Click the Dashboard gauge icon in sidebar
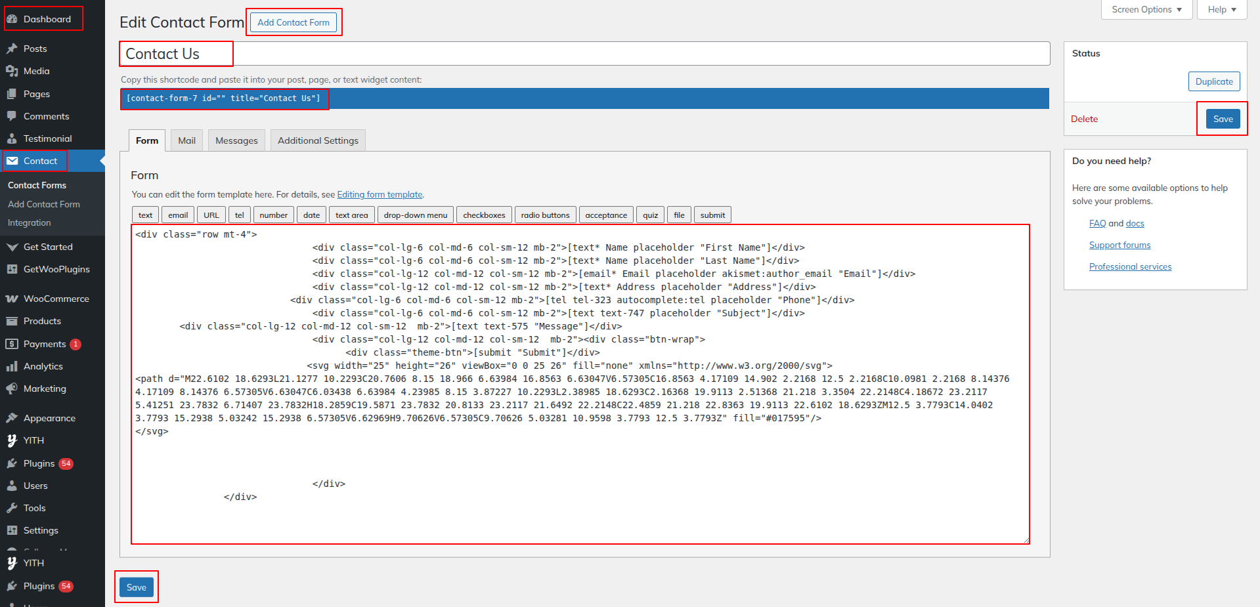 pos(12,19)
